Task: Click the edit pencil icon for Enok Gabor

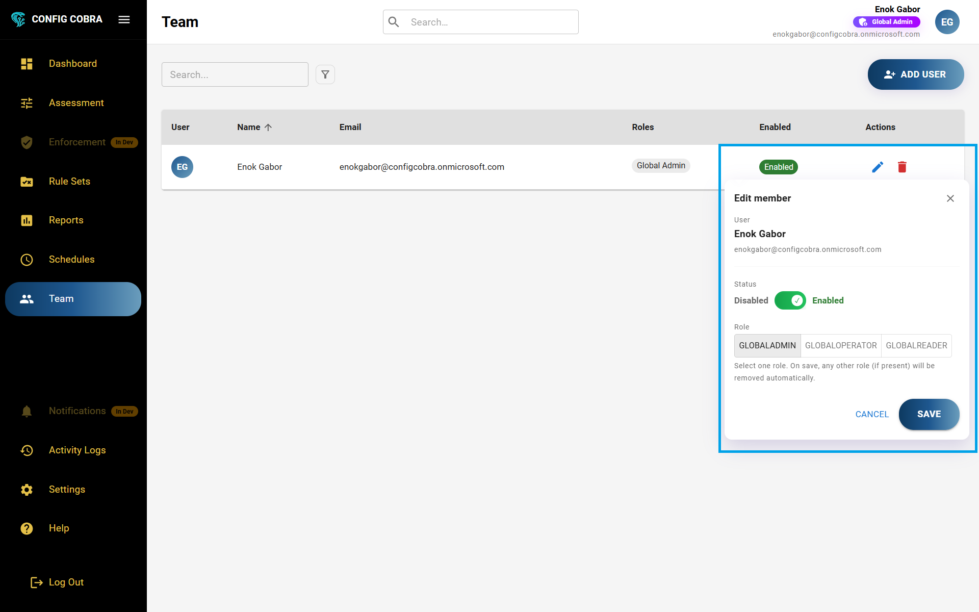Action: 877,167
